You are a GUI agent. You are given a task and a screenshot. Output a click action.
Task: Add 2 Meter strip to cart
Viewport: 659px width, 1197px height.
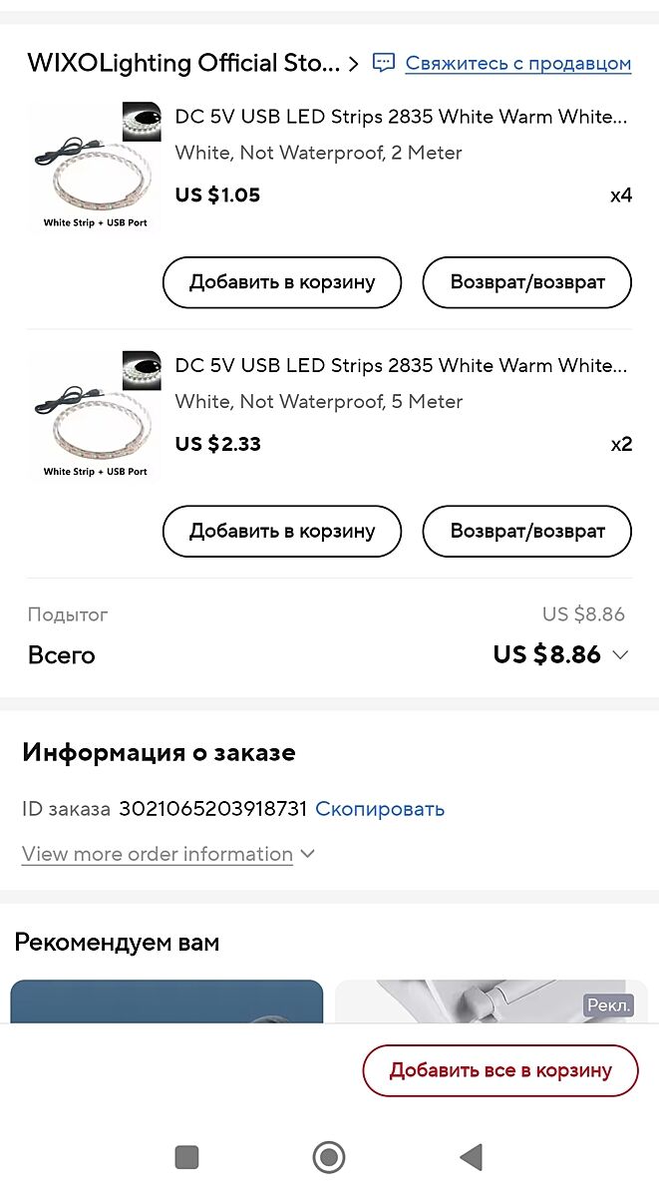282,282
